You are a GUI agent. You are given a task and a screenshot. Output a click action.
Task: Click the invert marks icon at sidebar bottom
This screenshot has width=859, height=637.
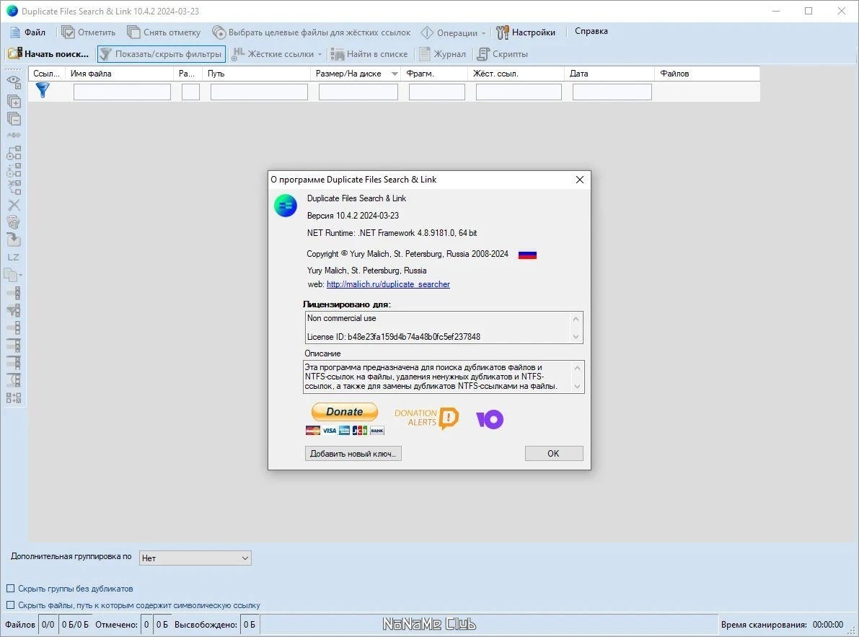tap(14, 397)
